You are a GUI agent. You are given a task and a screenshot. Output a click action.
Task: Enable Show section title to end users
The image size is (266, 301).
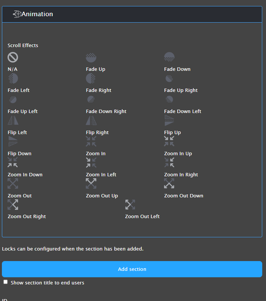tap(6, 282)
